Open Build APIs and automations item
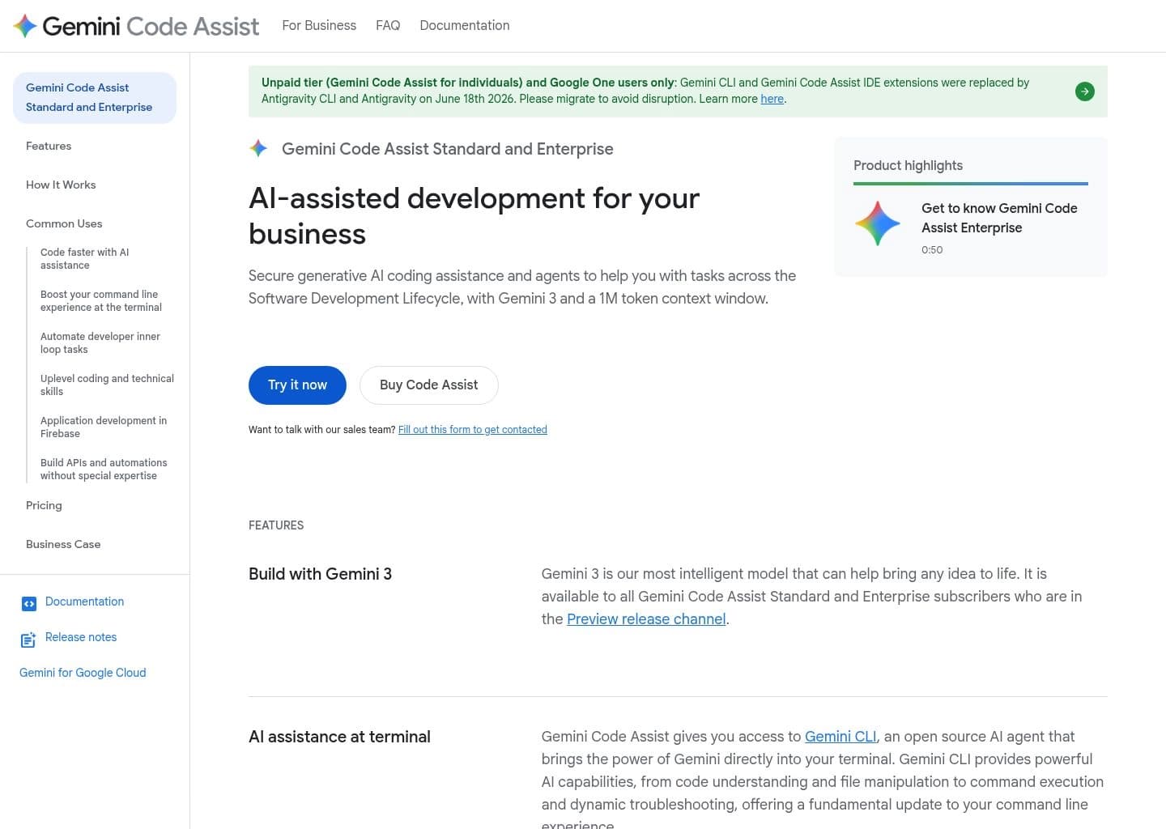This screenshot has width=1166, height=829. click(104, 470)
